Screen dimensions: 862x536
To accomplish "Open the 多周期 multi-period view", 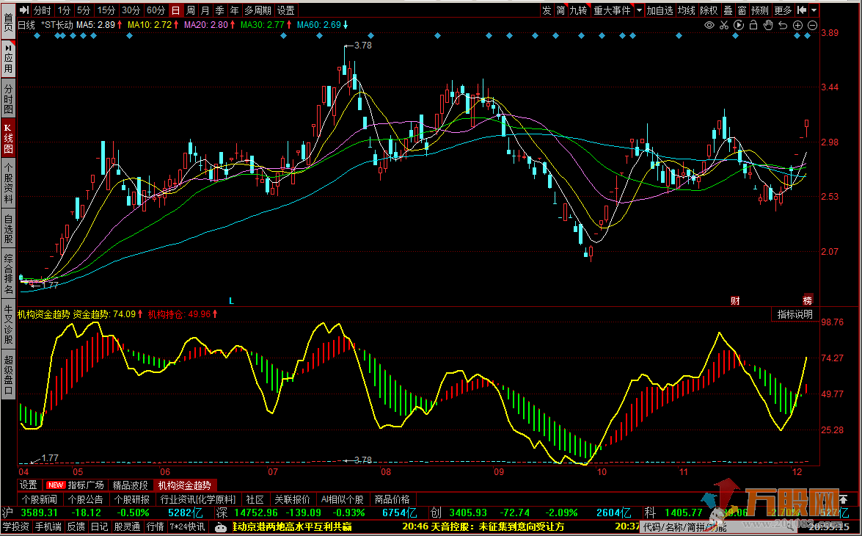I will pos(257,10).
